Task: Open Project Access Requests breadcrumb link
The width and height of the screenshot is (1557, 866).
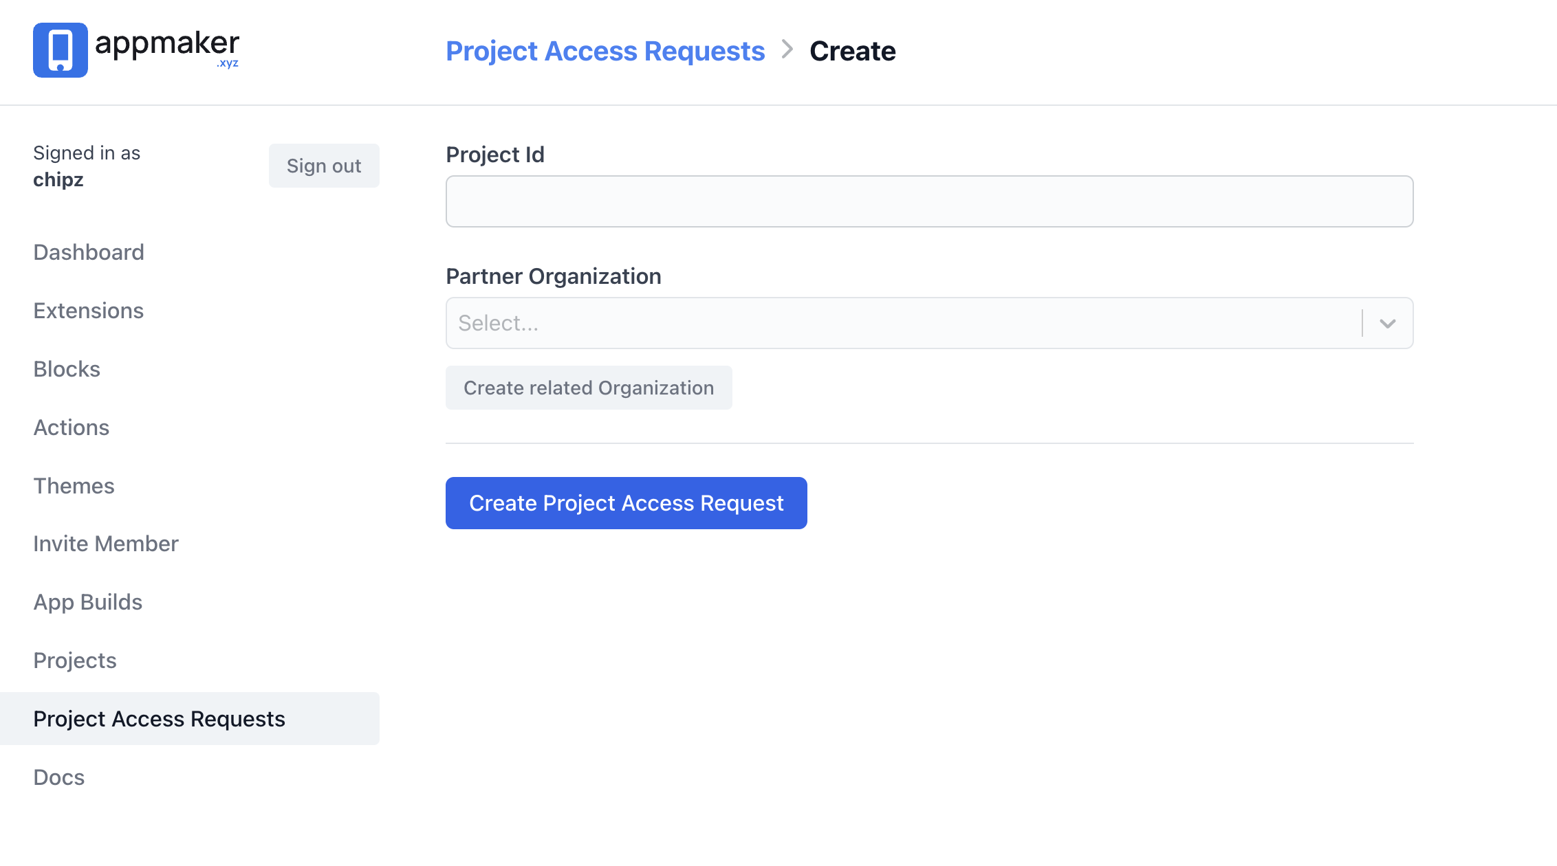Action: click(605, 50)
